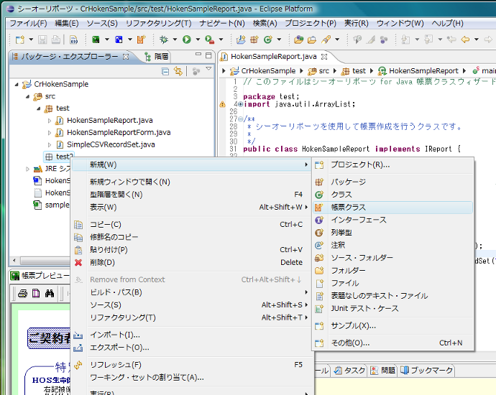This screenshot has height=395, width=496.
Task: Open Package Explorer view menu triangle
Action: [x=208, y=68]
